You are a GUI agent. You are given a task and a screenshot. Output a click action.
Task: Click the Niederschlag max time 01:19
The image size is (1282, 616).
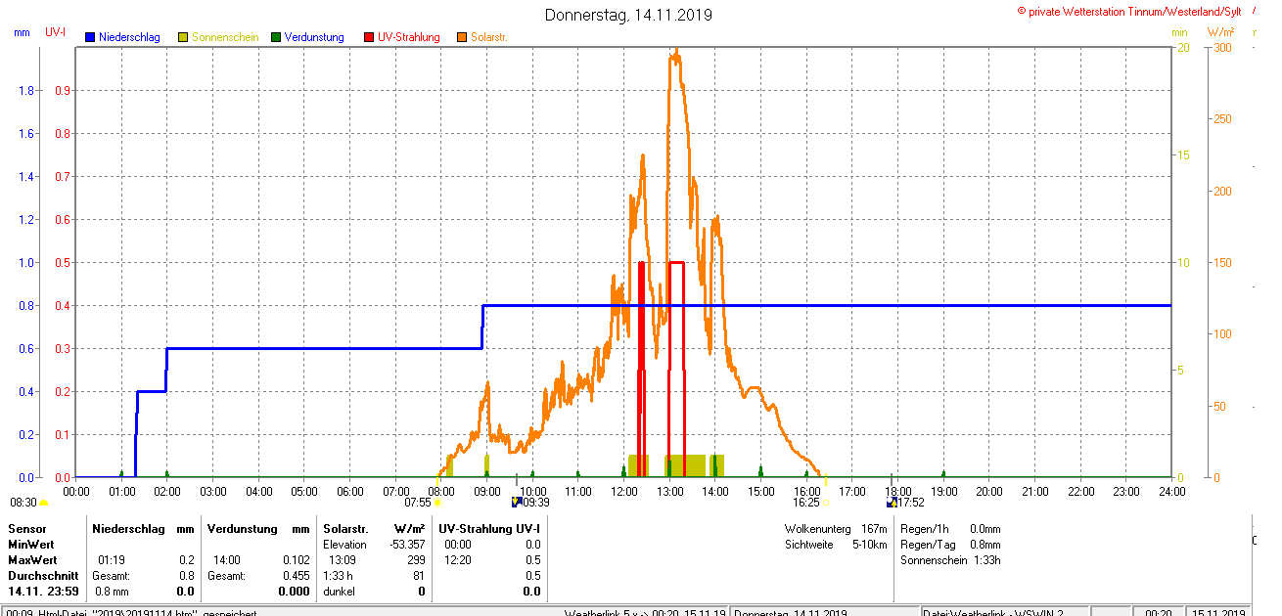coord(111,560)
